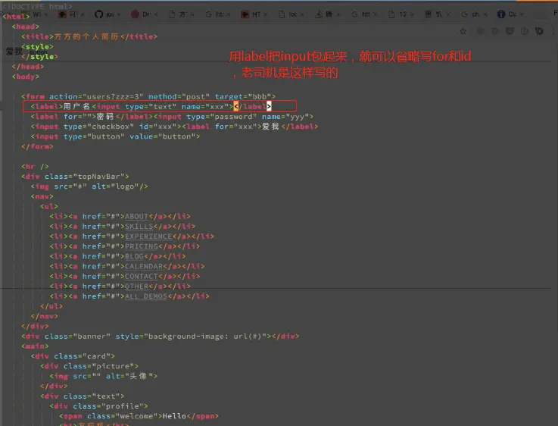Close the Google 'ch' tab
Image resolution: width=558 pixels, height=426 pixels.
pos(485,14)
